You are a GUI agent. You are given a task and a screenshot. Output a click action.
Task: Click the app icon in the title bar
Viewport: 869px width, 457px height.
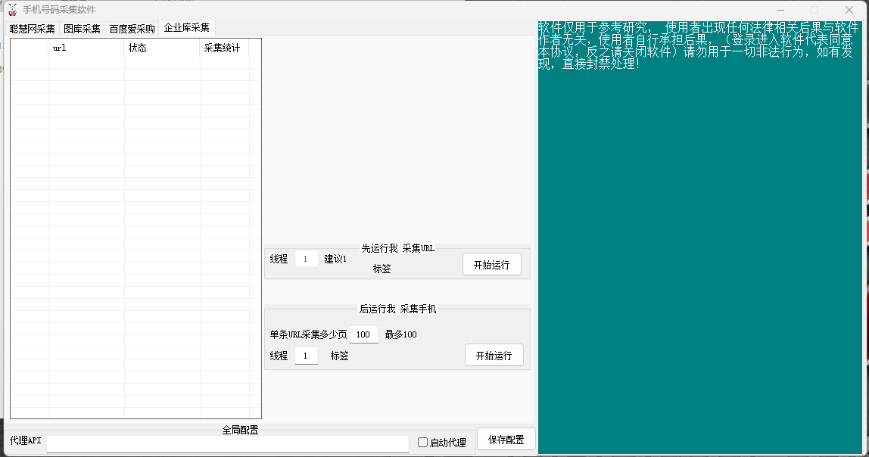(x=12, y=10)
